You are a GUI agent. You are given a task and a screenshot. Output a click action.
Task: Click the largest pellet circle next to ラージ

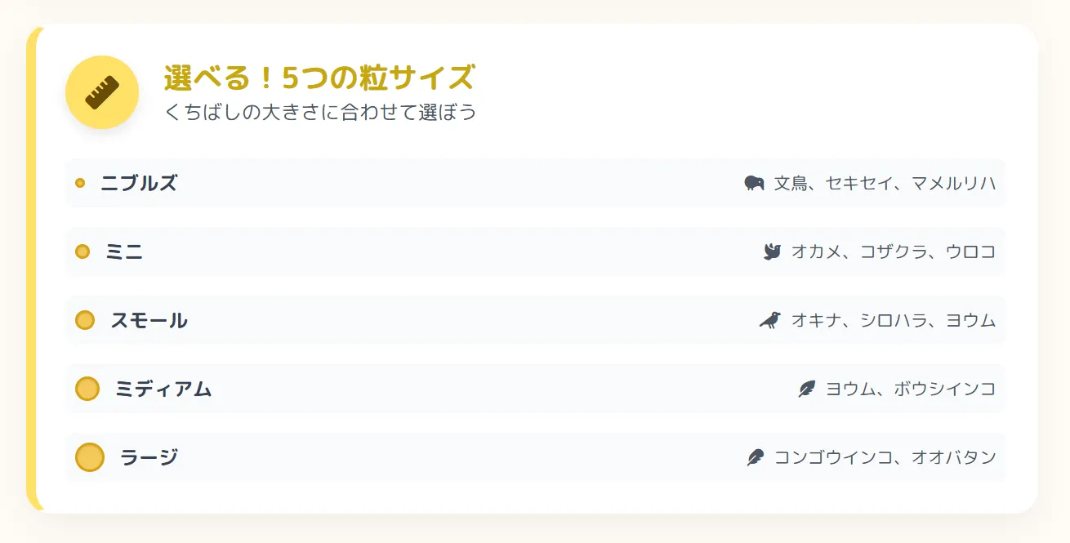(90, 457)
